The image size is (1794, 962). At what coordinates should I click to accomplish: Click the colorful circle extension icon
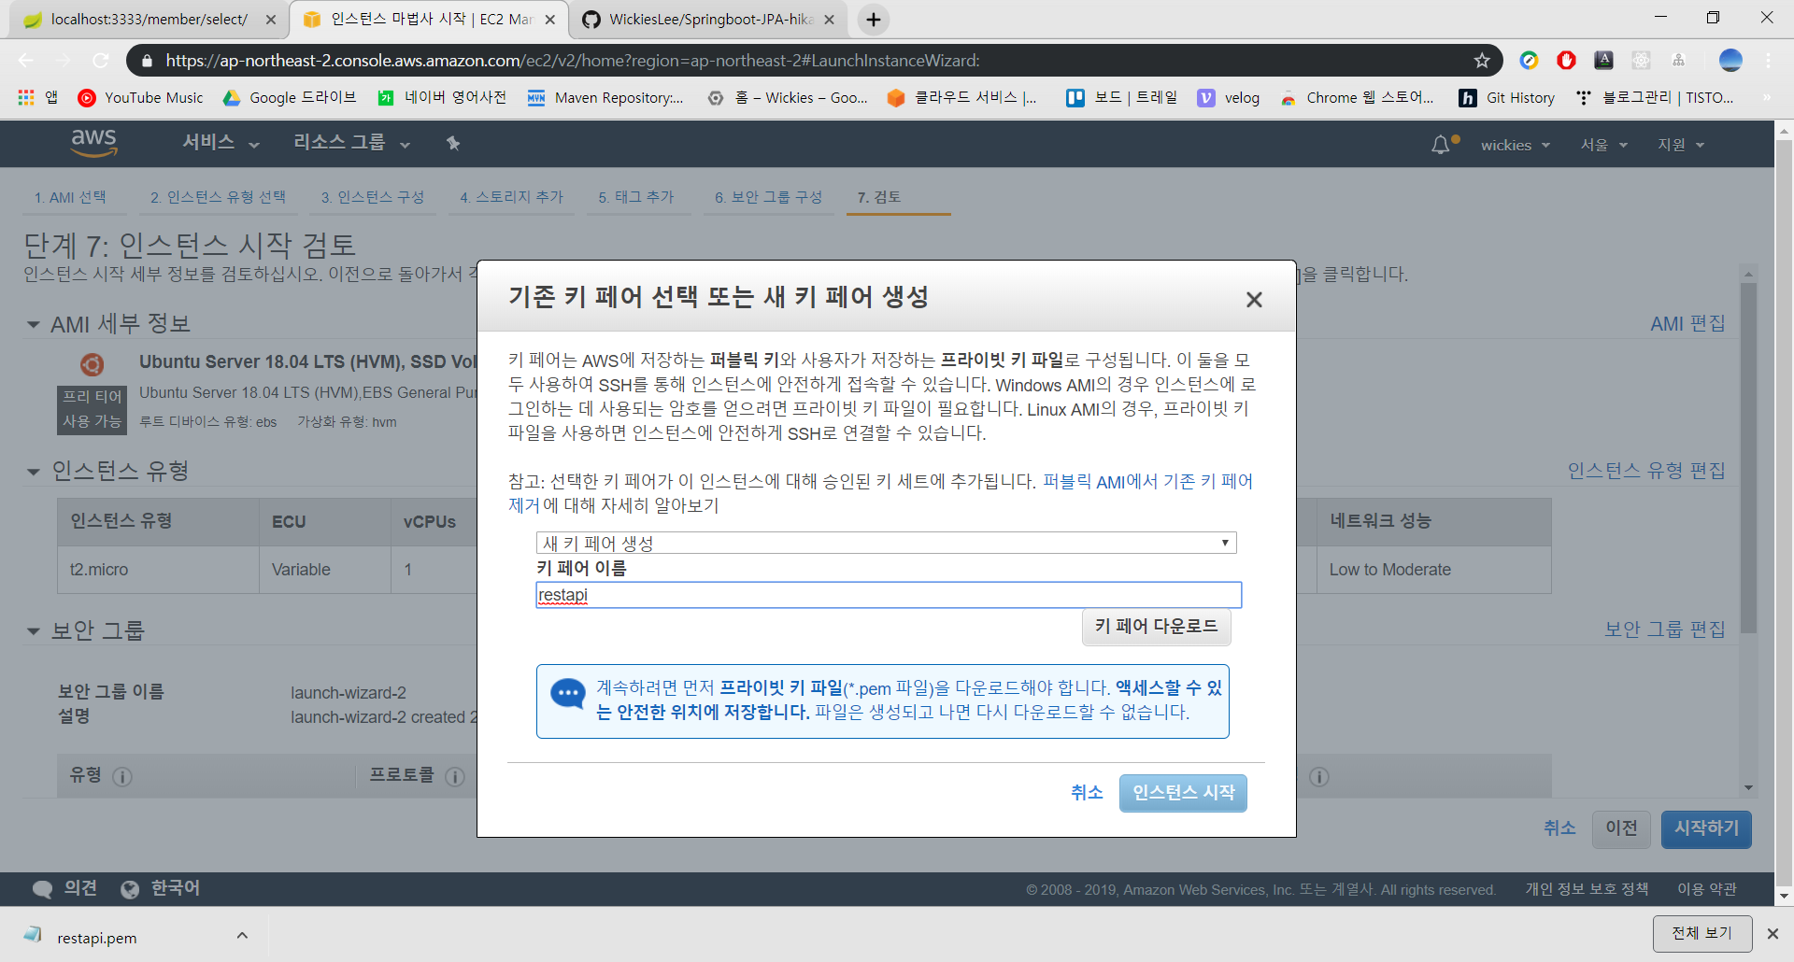tap(1529, 61)
